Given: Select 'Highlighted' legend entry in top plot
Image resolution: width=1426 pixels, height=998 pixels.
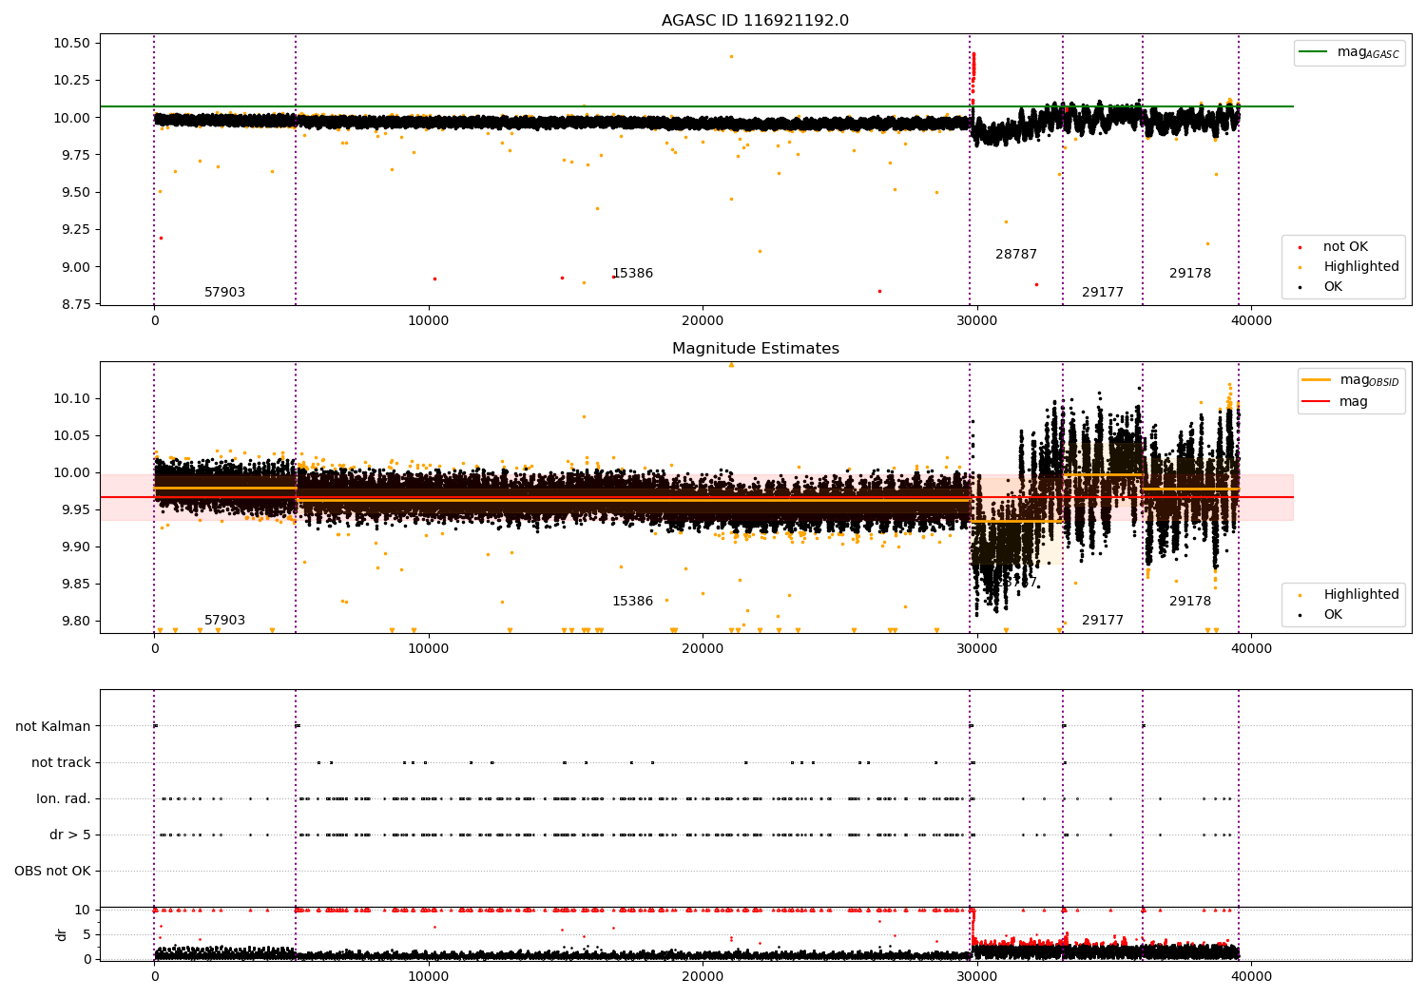Looking at the screenshot, I should tap(1360, 267).
